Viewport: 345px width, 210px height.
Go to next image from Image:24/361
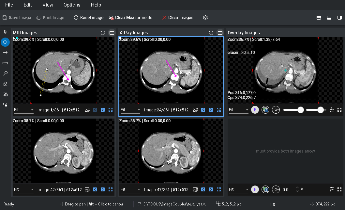(211, 110)
